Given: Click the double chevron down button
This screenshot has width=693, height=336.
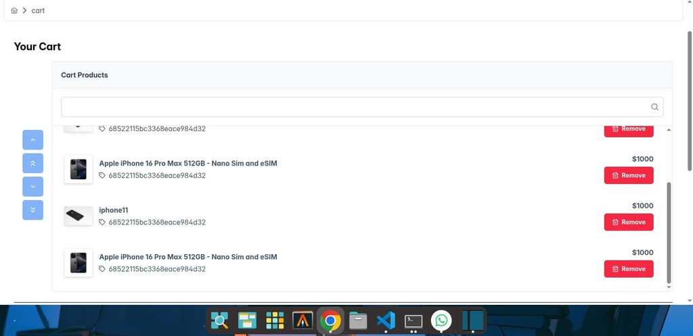Looking at the screenshot, I should click(32, 210).
